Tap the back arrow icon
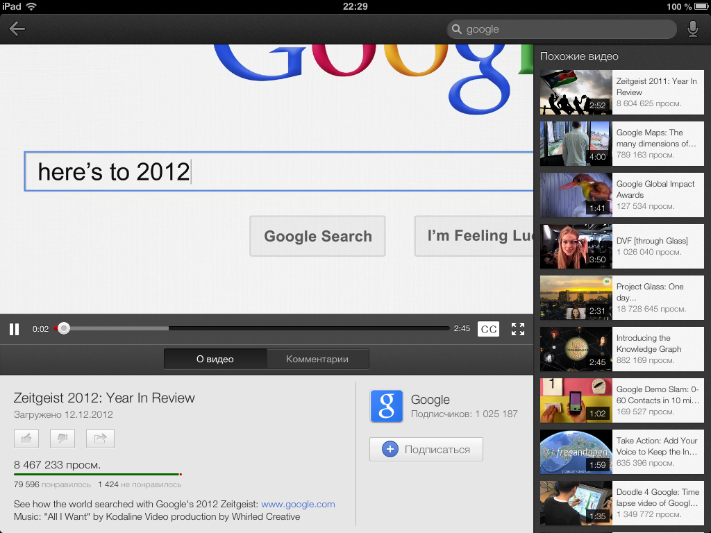This screenshot has height=533, width=711. (17, 29)
